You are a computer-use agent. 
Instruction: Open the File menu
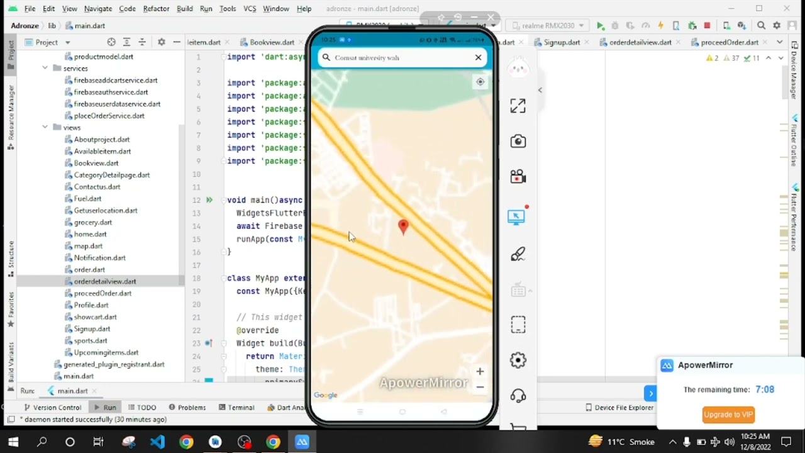pyautogui.click(x=30, y=9)
